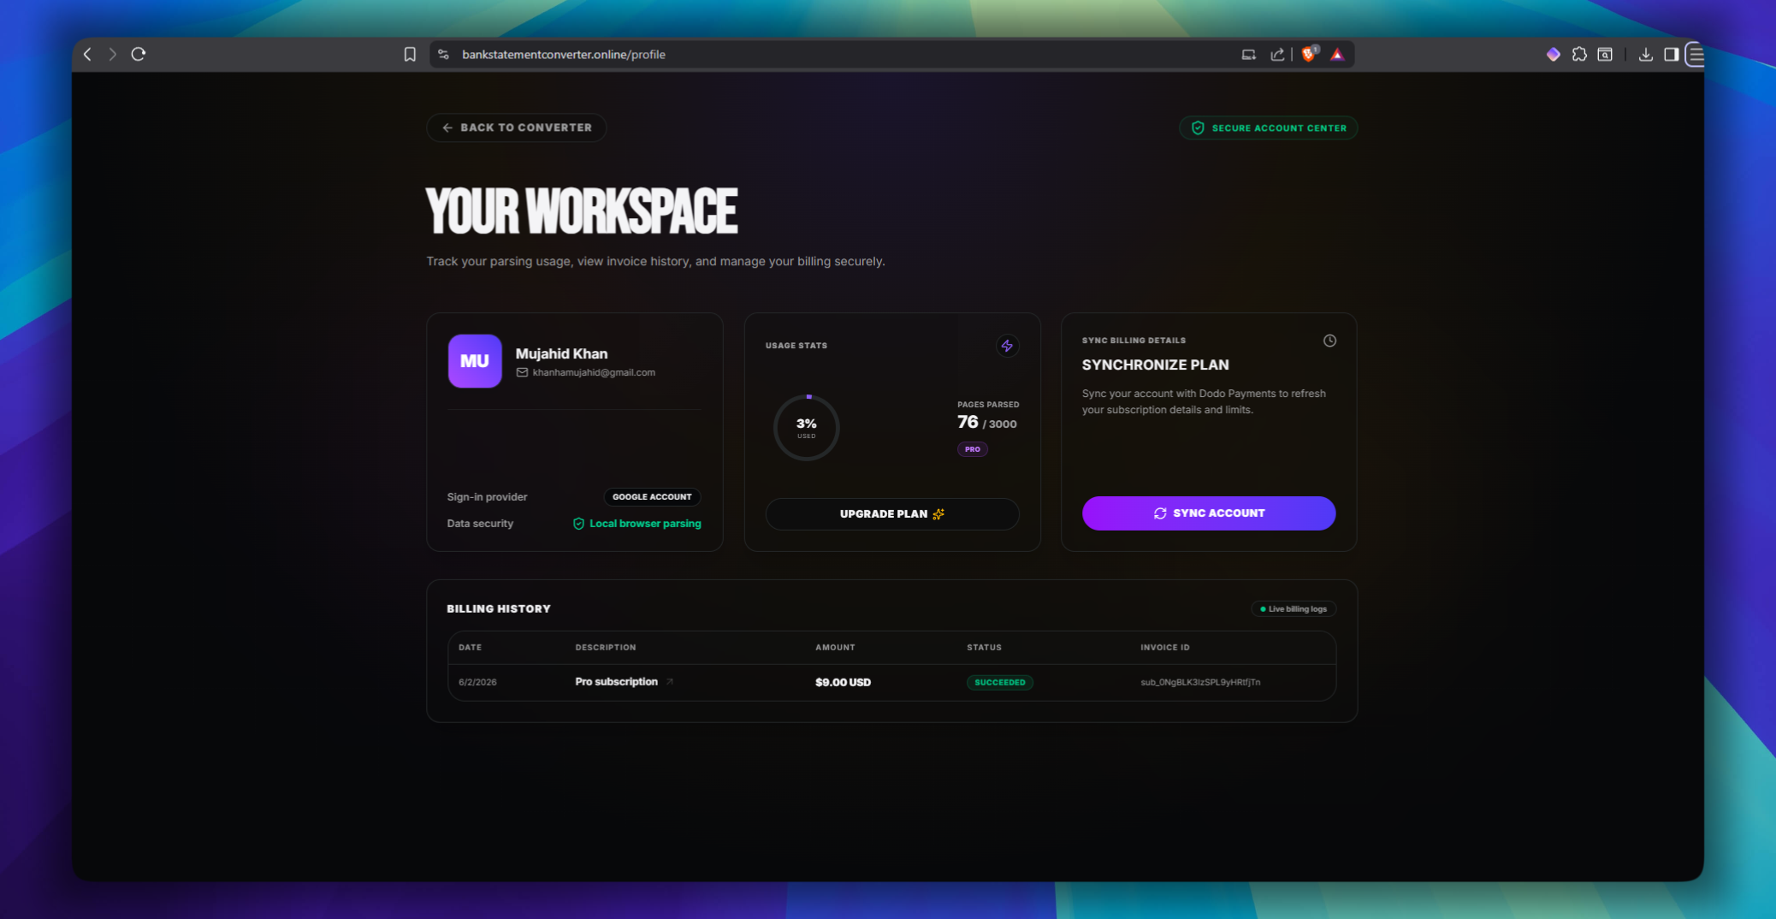Click the Mujahid Khan name
This screenshot has width=1776, height=919.
pyautogui.click(x=561, y=353)
